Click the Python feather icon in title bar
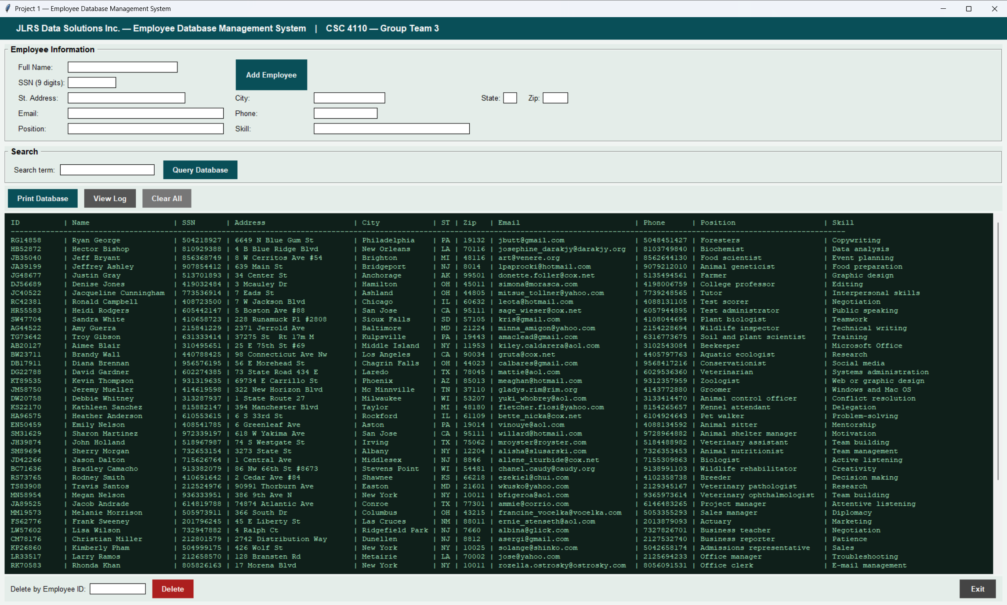Screen dimensions: 1007x605 click(x=8, y=8)
